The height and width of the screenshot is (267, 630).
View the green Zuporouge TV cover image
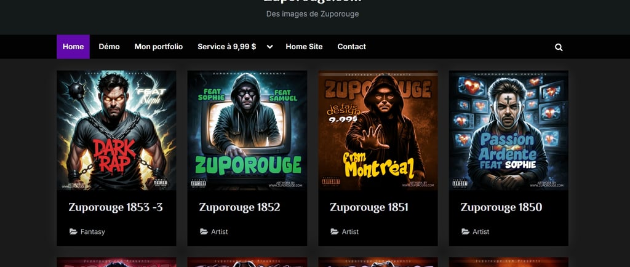point(247,130)
